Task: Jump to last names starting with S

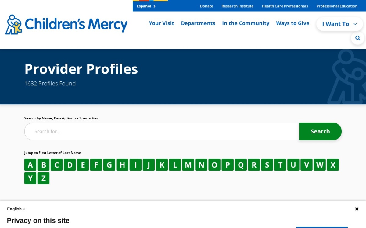Action: (267, 165)
